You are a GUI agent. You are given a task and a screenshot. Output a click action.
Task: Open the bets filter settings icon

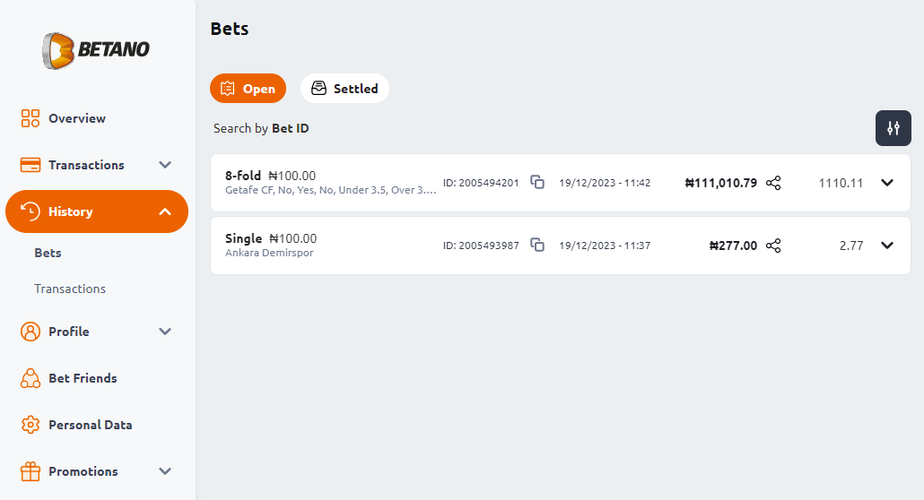(x=893, y=128)
